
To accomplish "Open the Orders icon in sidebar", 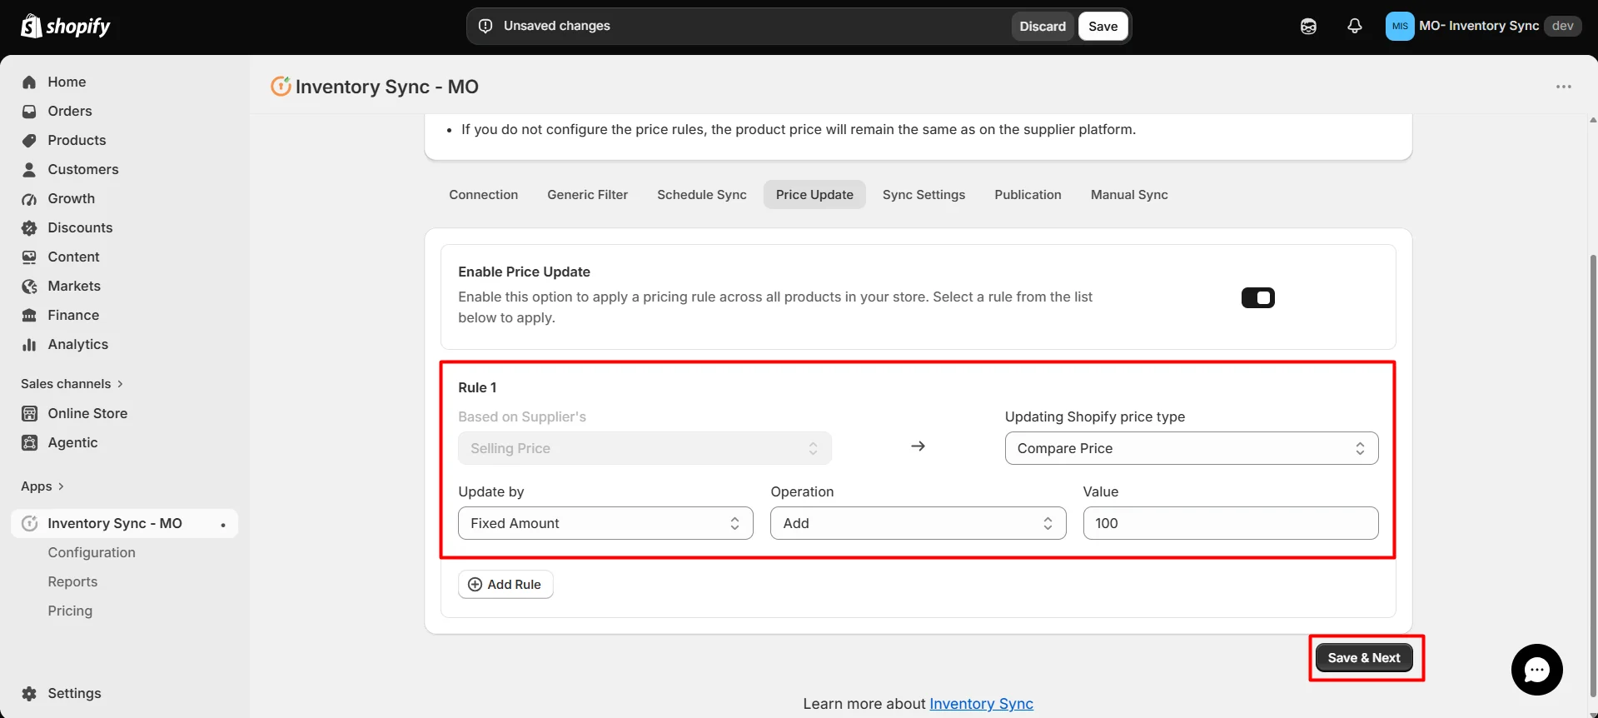I will pos(29,111).
